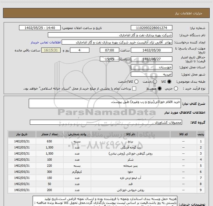This screenshot has height=206, width=213.
Task: Click the province field خوزستان
Action: [x=152, y=67]
